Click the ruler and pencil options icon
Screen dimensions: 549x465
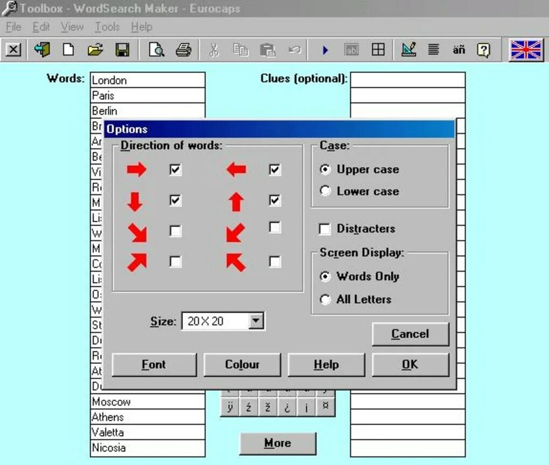pyautogui.click(x=409, y=50)
